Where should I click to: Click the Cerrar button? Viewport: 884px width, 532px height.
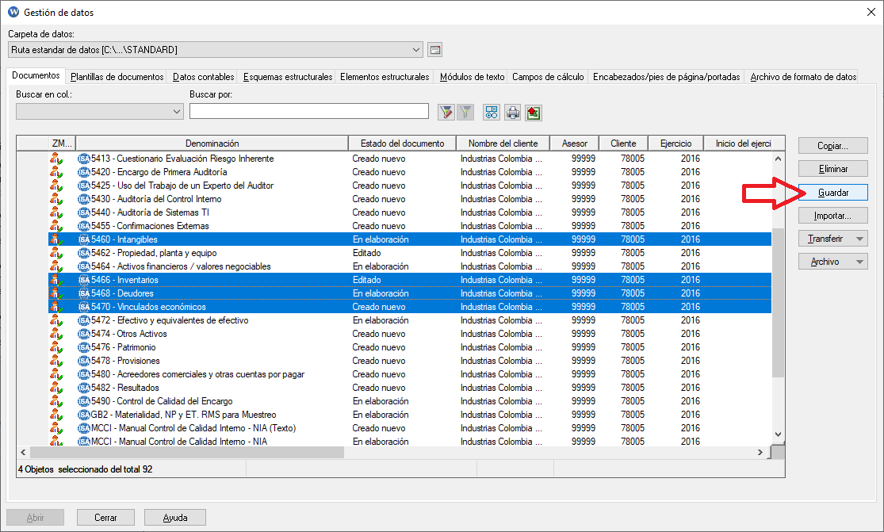point(105,518)
